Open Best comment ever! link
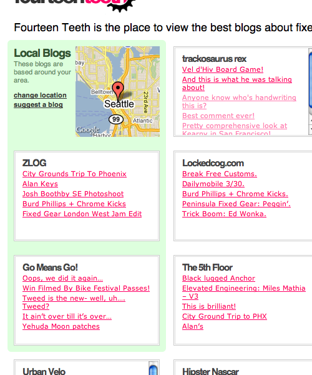 tap(218, 116)
